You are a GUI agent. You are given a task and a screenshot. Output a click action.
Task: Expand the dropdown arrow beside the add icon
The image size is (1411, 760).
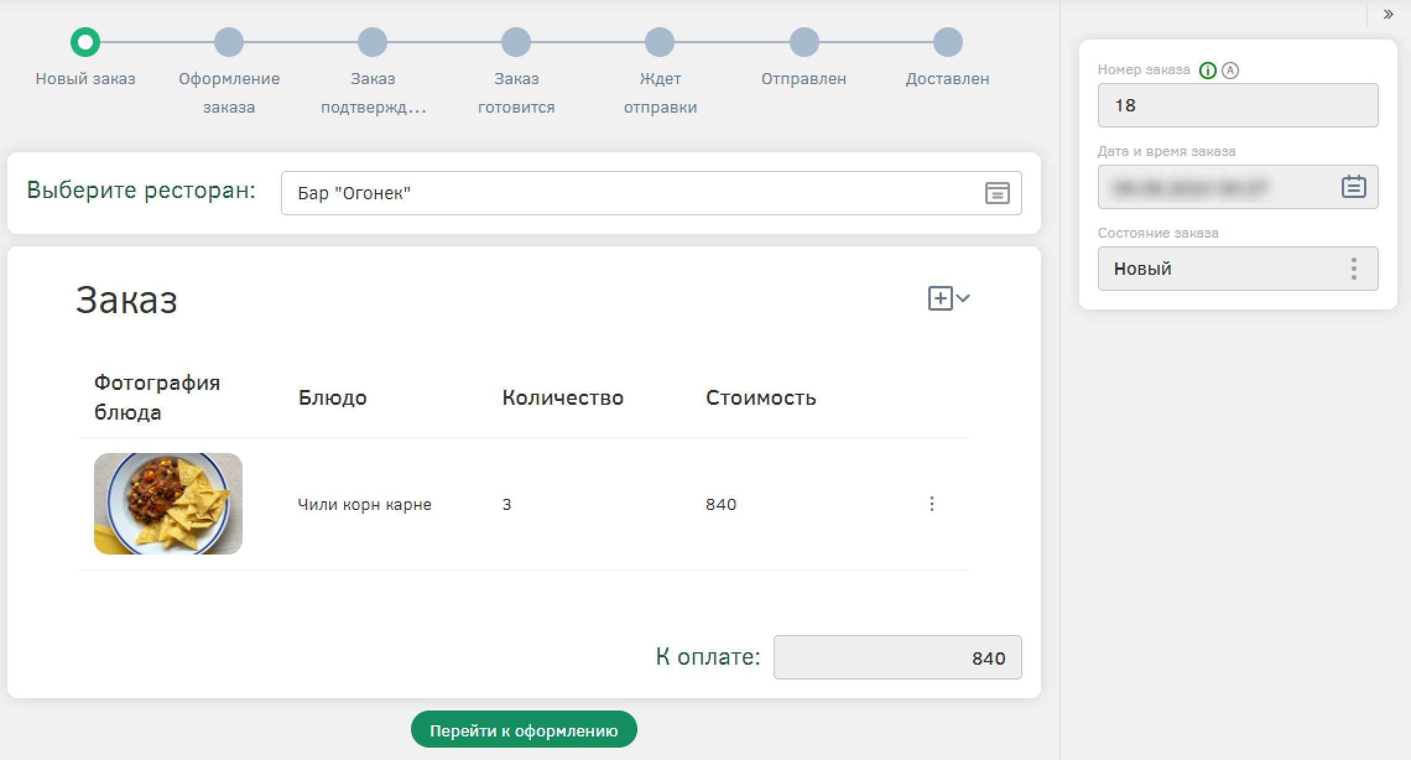point(963,298)
